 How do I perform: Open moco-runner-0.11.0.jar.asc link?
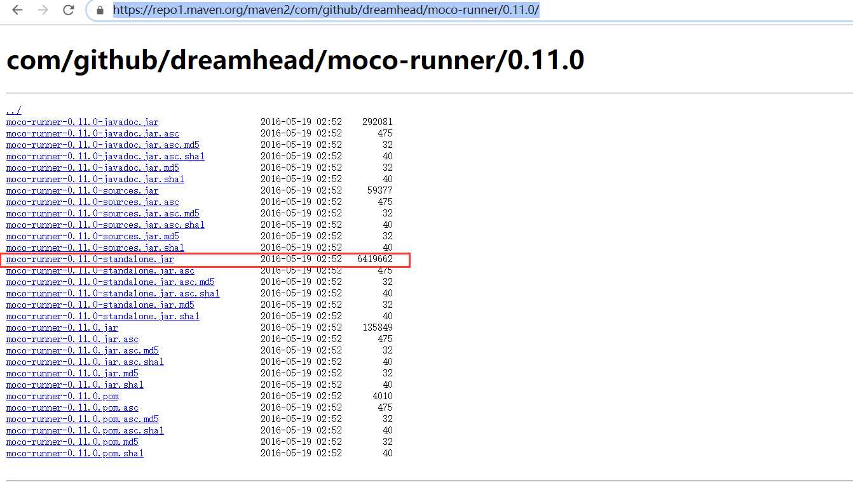(x=72, y=339)
